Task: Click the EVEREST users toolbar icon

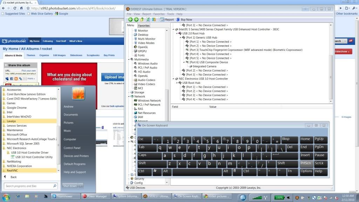Action: pos(154,20)
